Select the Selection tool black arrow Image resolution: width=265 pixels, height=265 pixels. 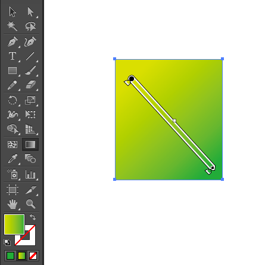13,12
